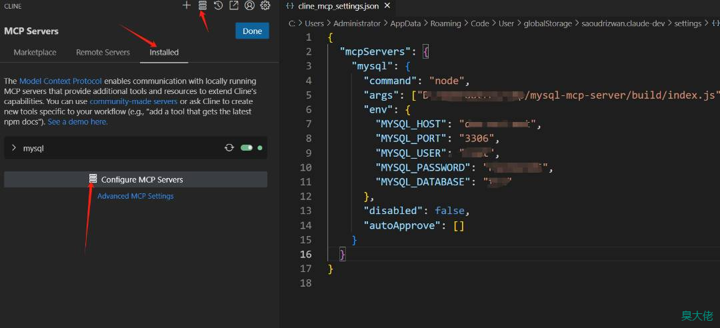720x328 pixels.
Task: Select the Installed tab
Action: click(x=164, y=53)
